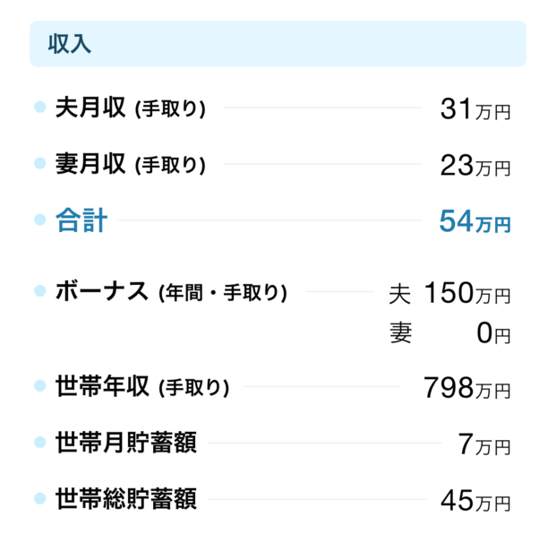Click the wife bonus 0円 value

493,333
